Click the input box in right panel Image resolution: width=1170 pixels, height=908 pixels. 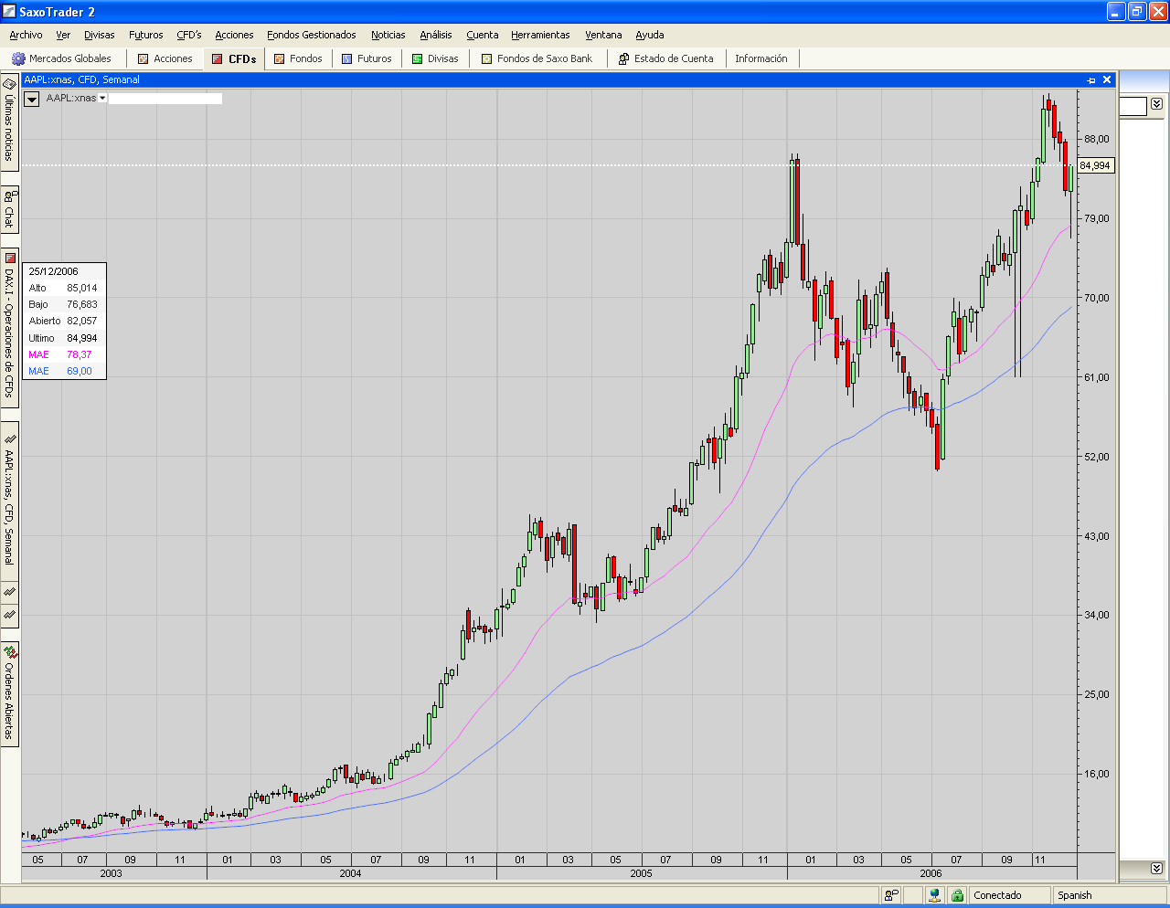pos(1133,106)
